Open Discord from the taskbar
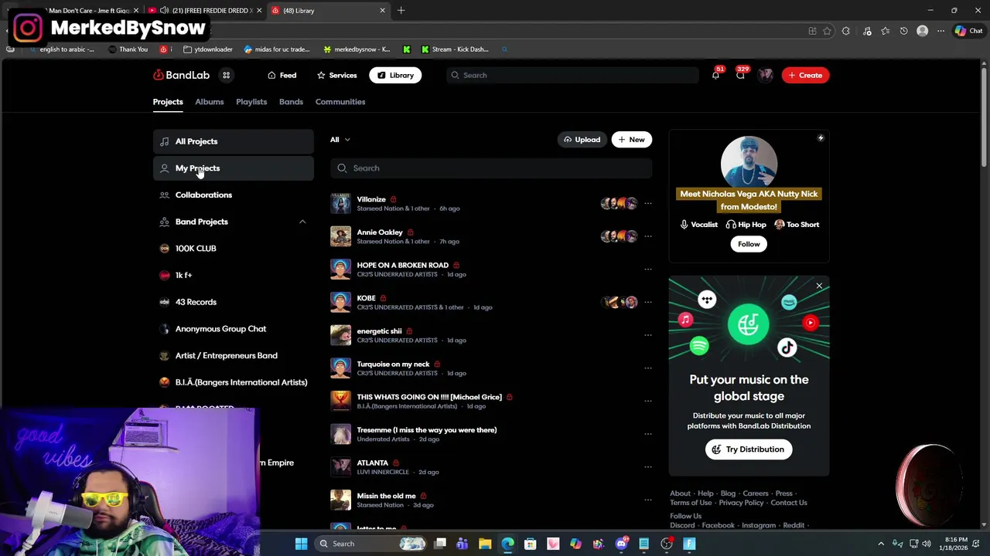Screen dimensions: 990x556 (x=621, y=544)
